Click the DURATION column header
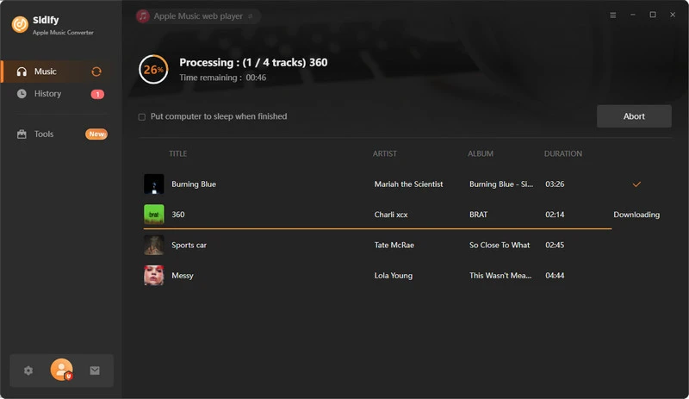 (x=563, y=153)
